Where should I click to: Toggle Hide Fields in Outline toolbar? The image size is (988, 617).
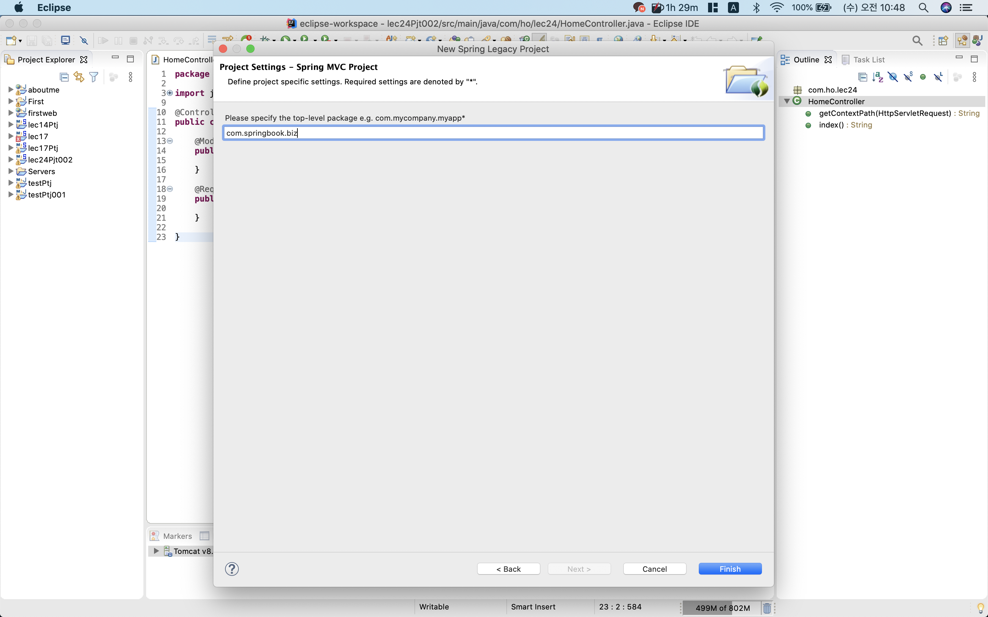(893, 77)
